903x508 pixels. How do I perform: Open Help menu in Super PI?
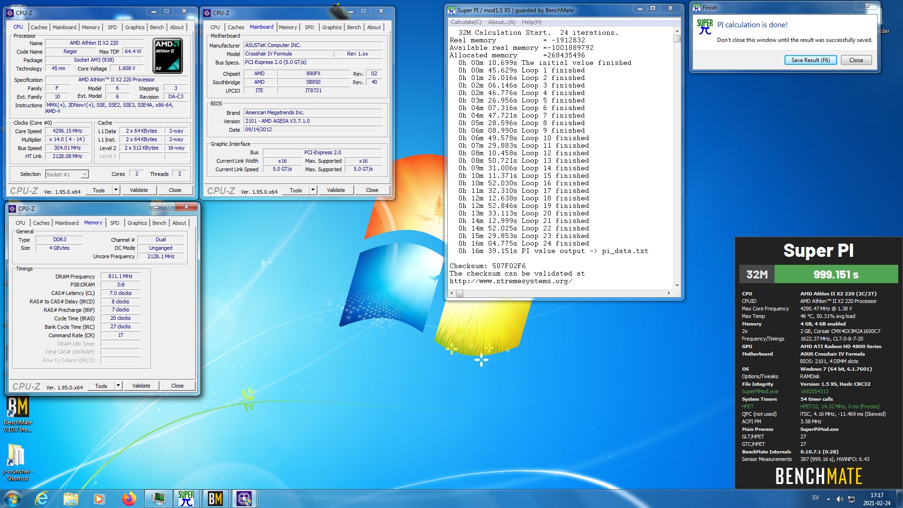coord(531,22)
